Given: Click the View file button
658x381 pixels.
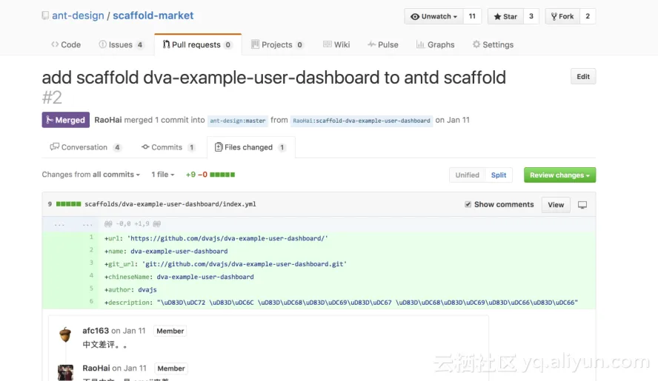Looking at the screenshot, I should [x=556, y=204].
